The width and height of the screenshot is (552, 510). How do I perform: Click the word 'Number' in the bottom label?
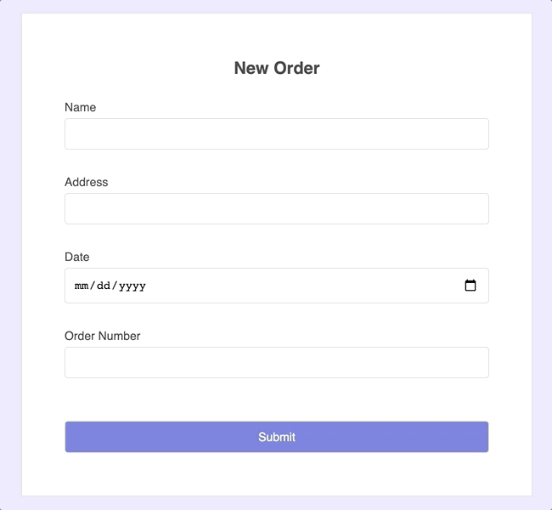coord(119,337)
